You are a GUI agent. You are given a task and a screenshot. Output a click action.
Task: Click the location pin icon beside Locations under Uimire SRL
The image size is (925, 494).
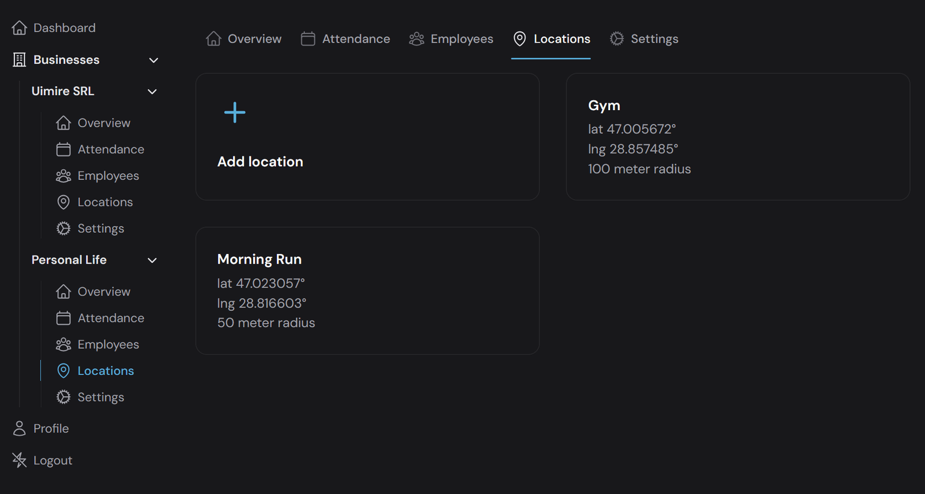(x=63, y=202)
